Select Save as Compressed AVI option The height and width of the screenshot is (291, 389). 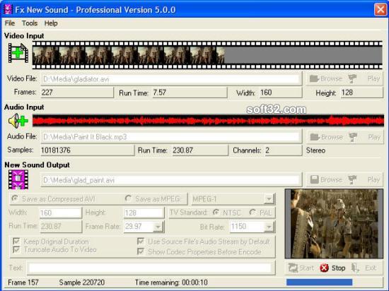(15, 198)
